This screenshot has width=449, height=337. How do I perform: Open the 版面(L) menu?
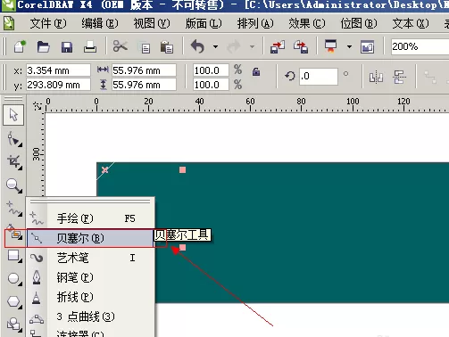coord(204,23)
